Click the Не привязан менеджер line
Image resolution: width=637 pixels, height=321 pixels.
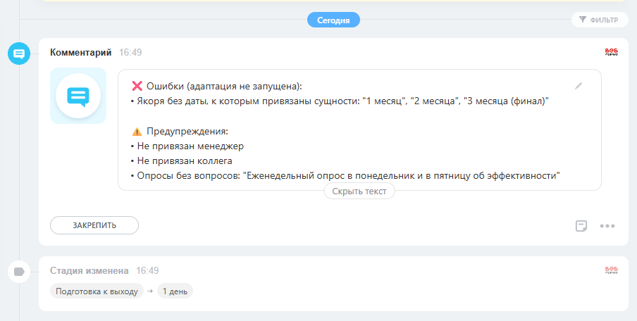[187, 146]
